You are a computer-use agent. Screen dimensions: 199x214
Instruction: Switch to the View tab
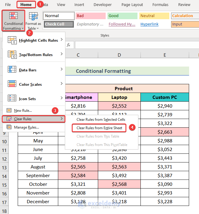point(61,4)
